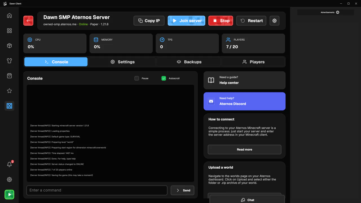
Task: Click the Copy IP button
Action: 149,21
